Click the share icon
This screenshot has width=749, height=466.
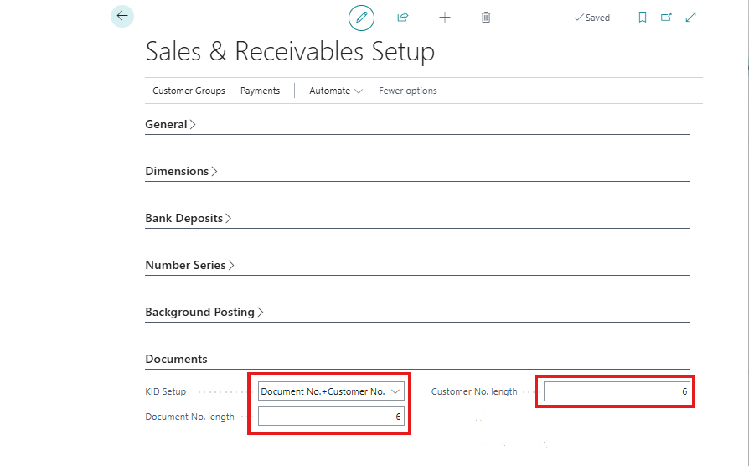click(403, 18)
